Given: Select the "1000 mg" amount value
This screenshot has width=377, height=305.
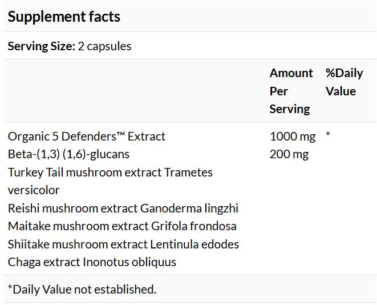Looking at the screenshot, I should tap(292, 137).
